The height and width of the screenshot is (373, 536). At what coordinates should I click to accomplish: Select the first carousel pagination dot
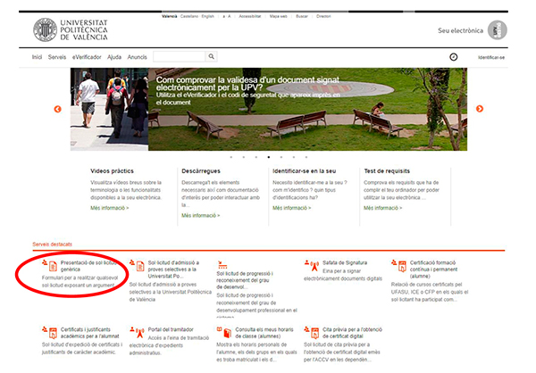coord(231,156)
